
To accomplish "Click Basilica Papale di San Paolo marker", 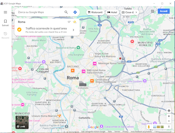I will point(66,126).
